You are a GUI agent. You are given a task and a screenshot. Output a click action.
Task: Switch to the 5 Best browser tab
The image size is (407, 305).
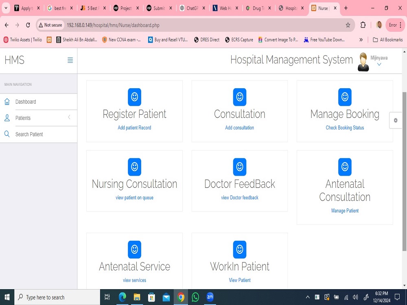93,8
